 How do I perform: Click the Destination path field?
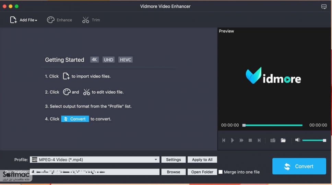point(95,172)
